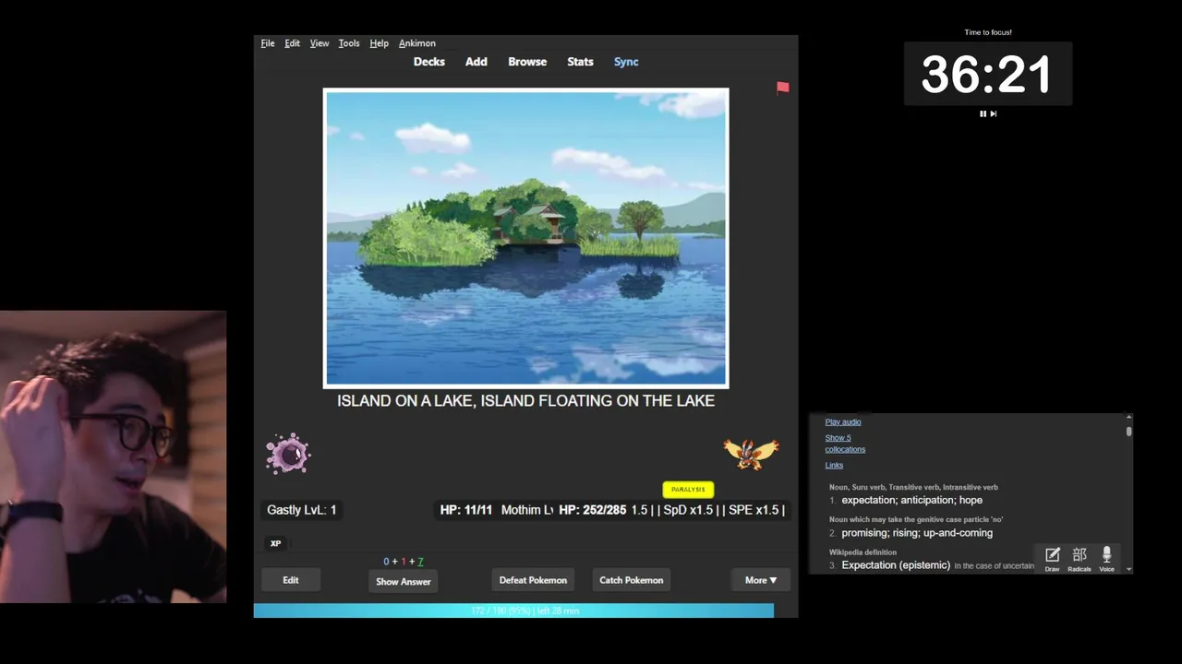Click the dictionary scrollbar thumb
The image size is (1182, 664).
pos(1128,431)
